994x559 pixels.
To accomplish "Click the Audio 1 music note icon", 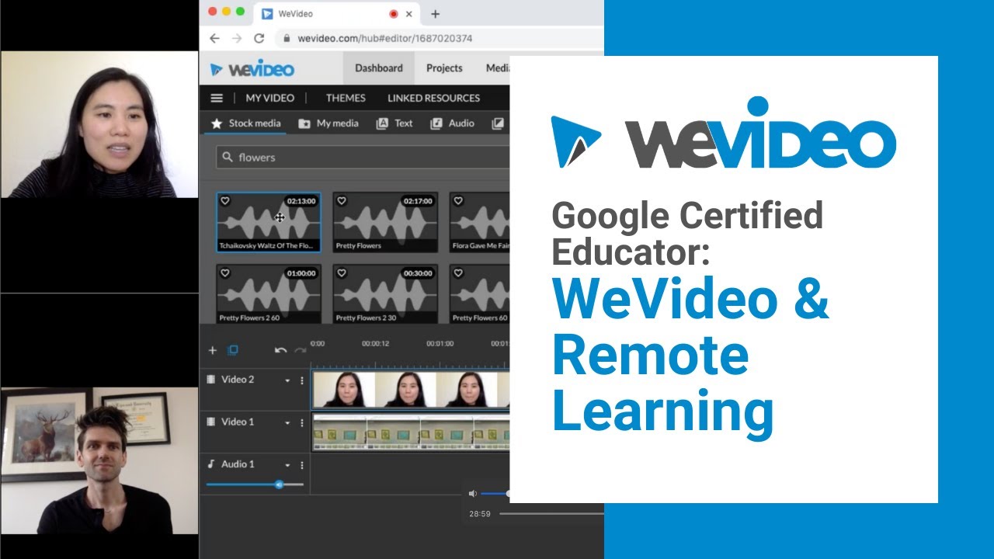I will 211,464.
